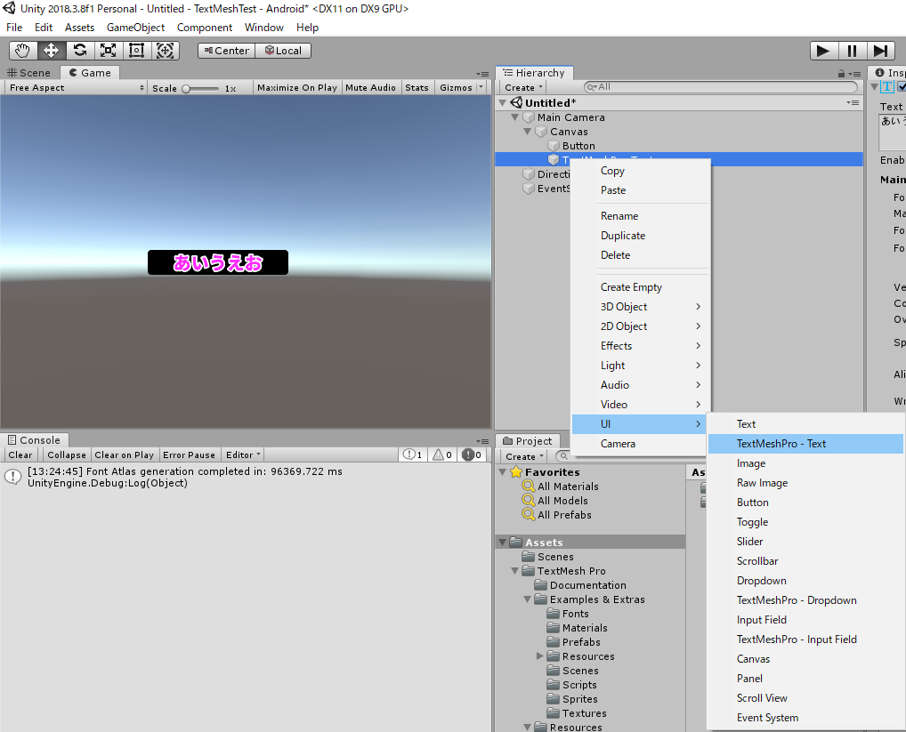
Task: Toggle Center pivot mode
Action: pyautogui.click(x=226, y=51)
